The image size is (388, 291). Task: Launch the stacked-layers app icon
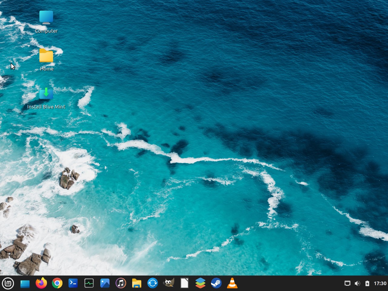[x=200, y=283]
